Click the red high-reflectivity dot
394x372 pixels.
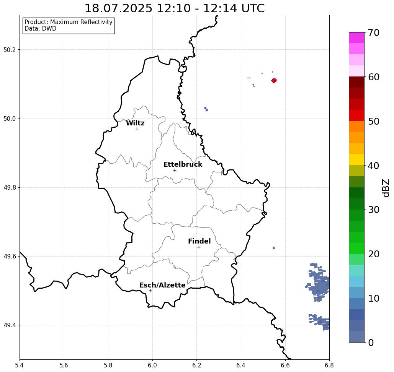coord(274,81)
